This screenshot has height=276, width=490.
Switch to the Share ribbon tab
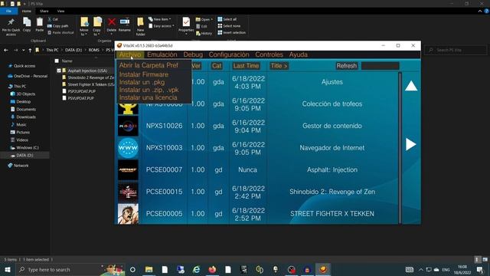(44, 11)
